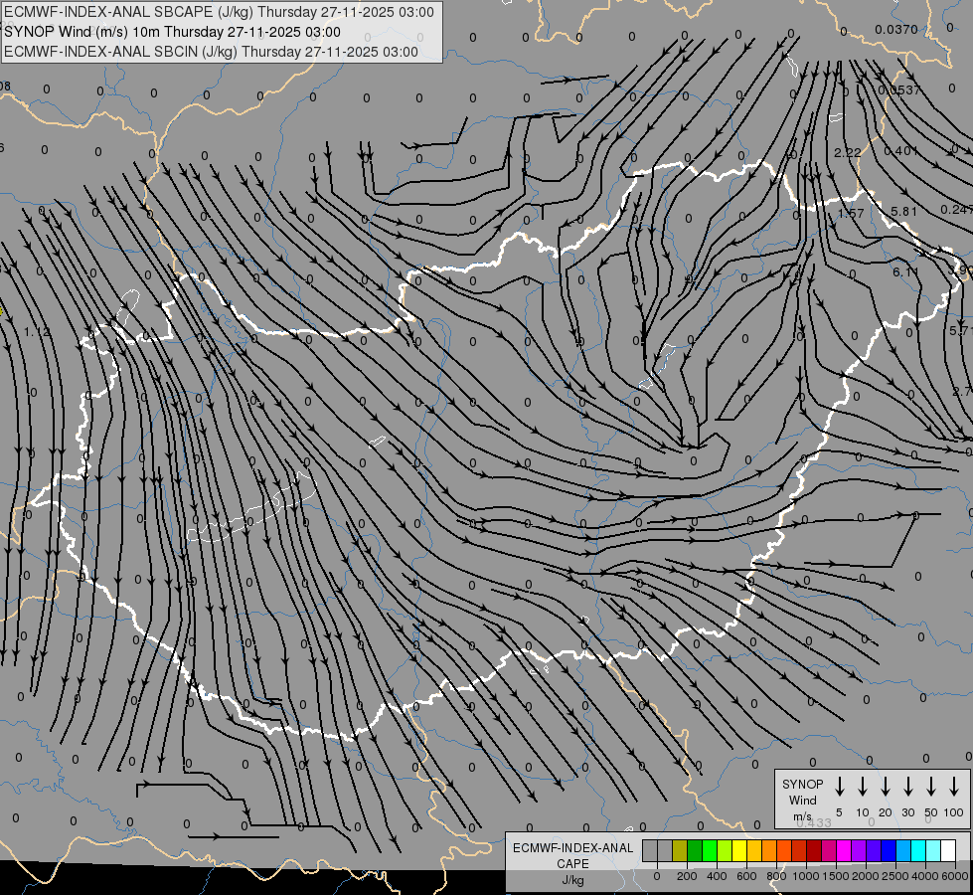Viewport: 973px width, 895px height.
Task: Click the 1000 tick label in CAPE legend
Action: click(x=806, y=876)
